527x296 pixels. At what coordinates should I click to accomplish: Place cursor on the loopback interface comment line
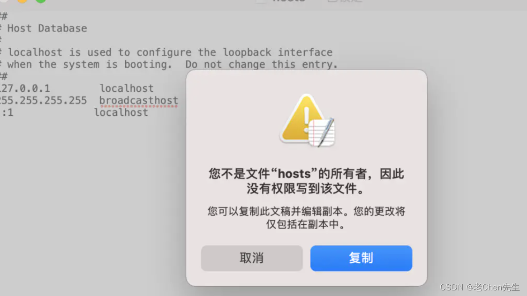pos(167,52)
